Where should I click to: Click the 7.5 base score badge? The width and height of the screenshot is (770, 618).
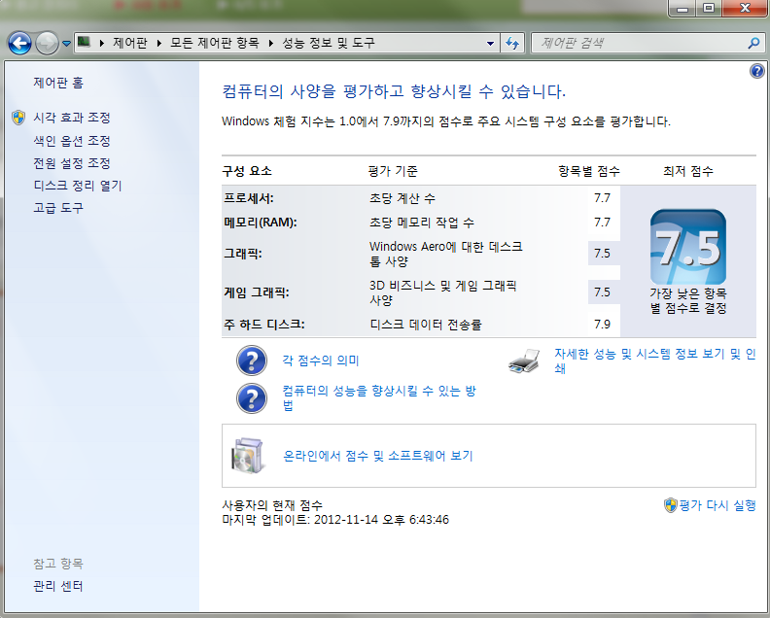pos(688,247)
